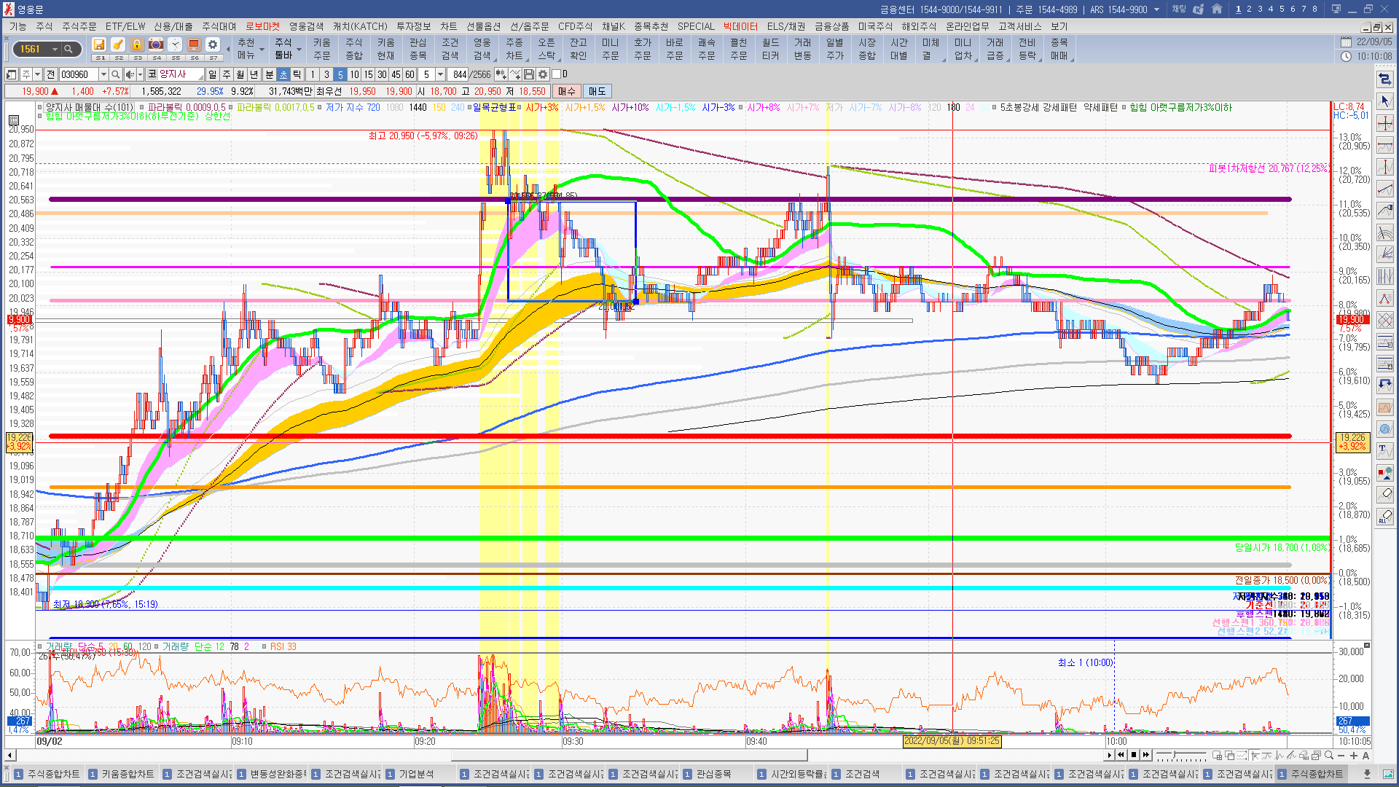Viewport: 1399px width, 787px height.
Task: Open dropdown arrow next to speaker icon
Action: 139,74
